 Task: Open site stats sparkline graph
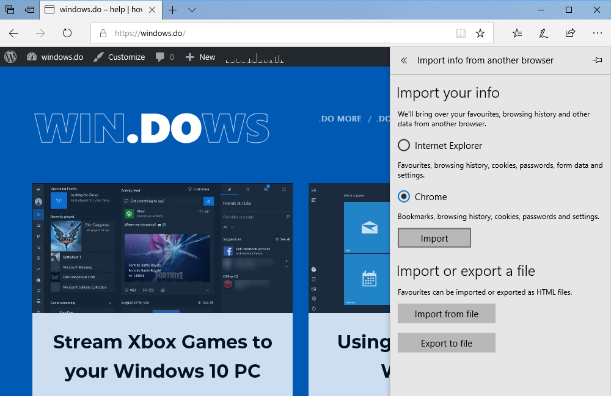(x=255, y=57)
